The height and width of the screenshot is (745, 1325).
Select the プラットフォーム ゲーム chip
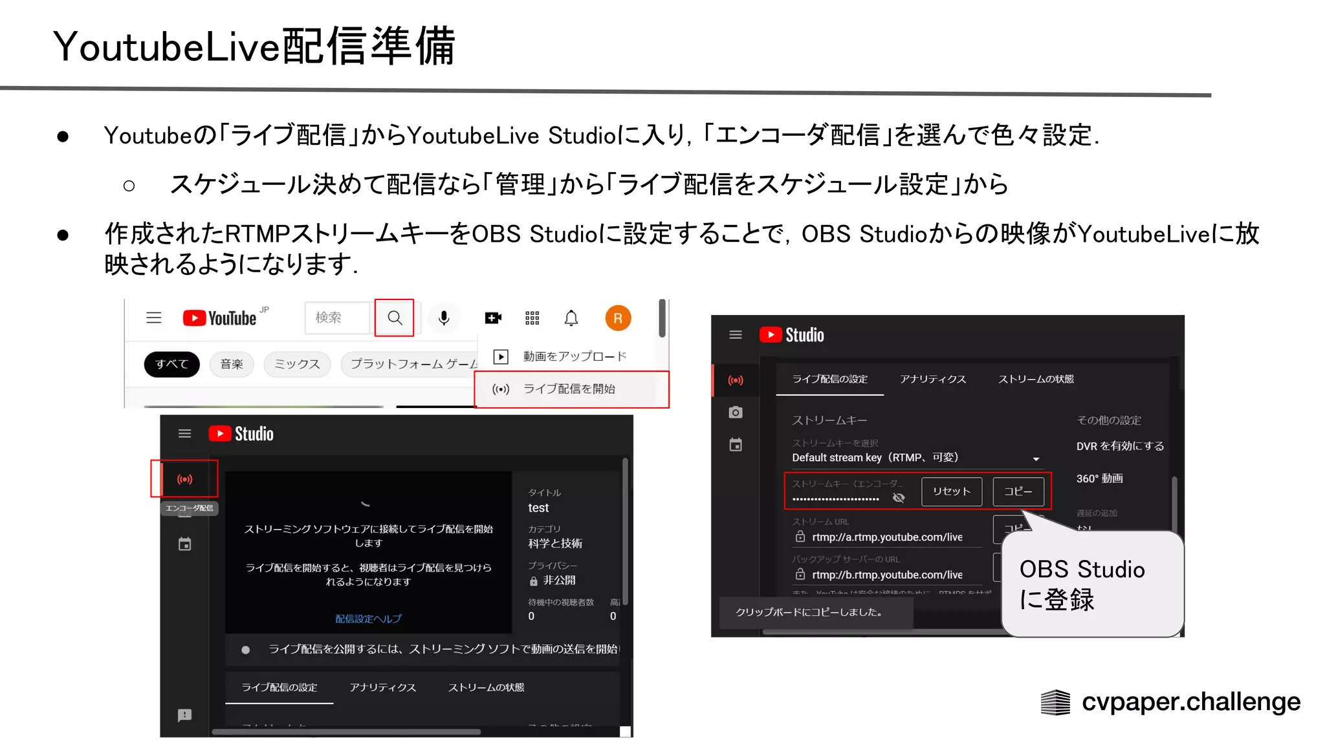point(410,364)
